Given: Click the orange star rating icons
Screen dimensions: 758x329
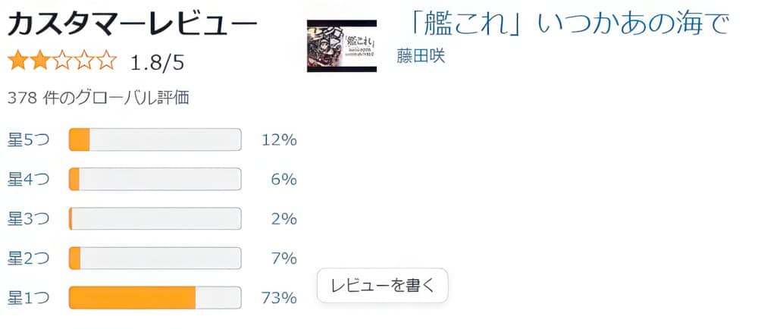Looking at the screenshot, I should pos(62,61).
